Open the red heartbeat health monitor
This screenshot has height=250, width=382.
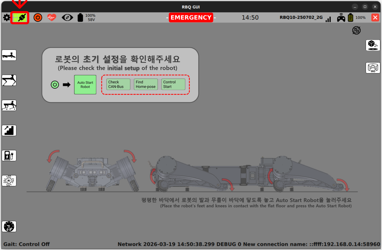(x=52, y=18)
